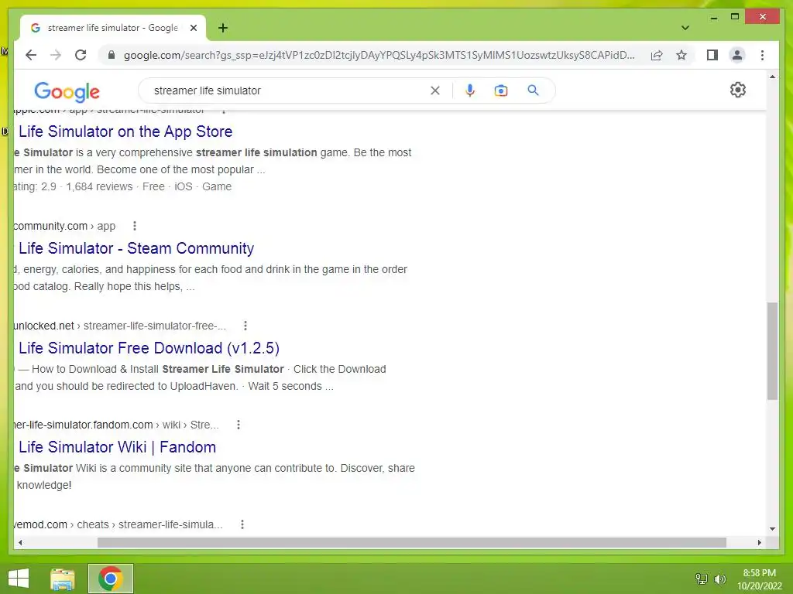Open tab search chevron in title bar
This screenshot has height=594, width=793.
[685, 28]
